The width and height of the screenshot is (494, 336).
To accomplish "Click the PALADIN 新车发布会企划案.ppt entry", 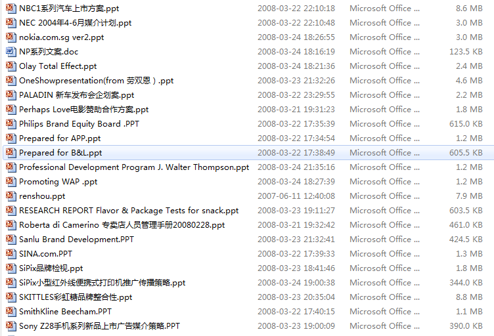I will tap(77, 95).
